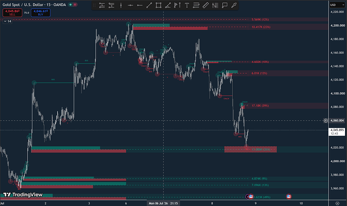
Task: Click the SELL 4,045.86 button
Action: (13, 13)
